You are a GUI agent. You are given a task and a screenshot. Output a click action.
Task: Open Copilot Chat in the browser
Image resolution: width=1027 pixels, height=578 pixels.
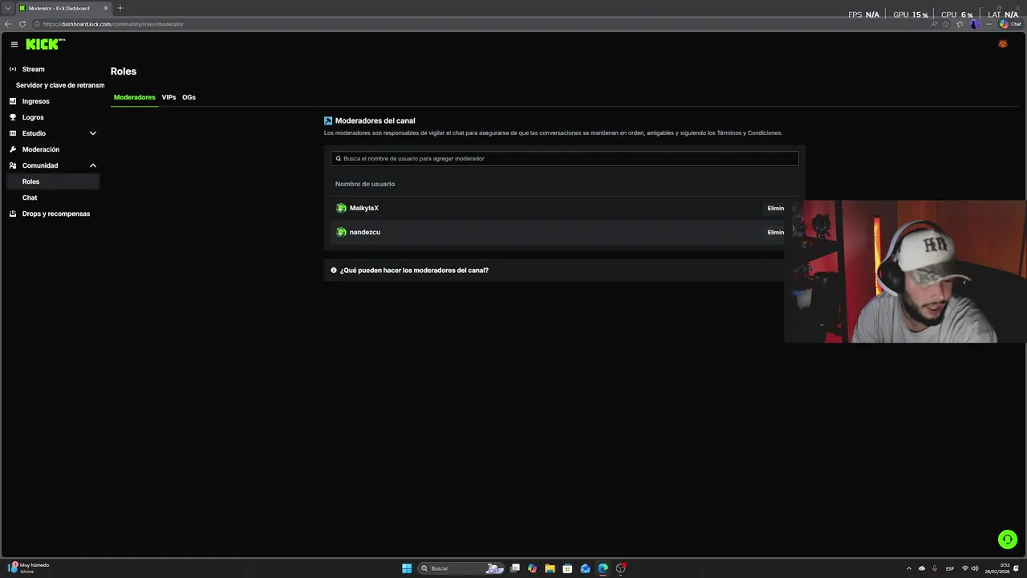[x=1010, y=24]
